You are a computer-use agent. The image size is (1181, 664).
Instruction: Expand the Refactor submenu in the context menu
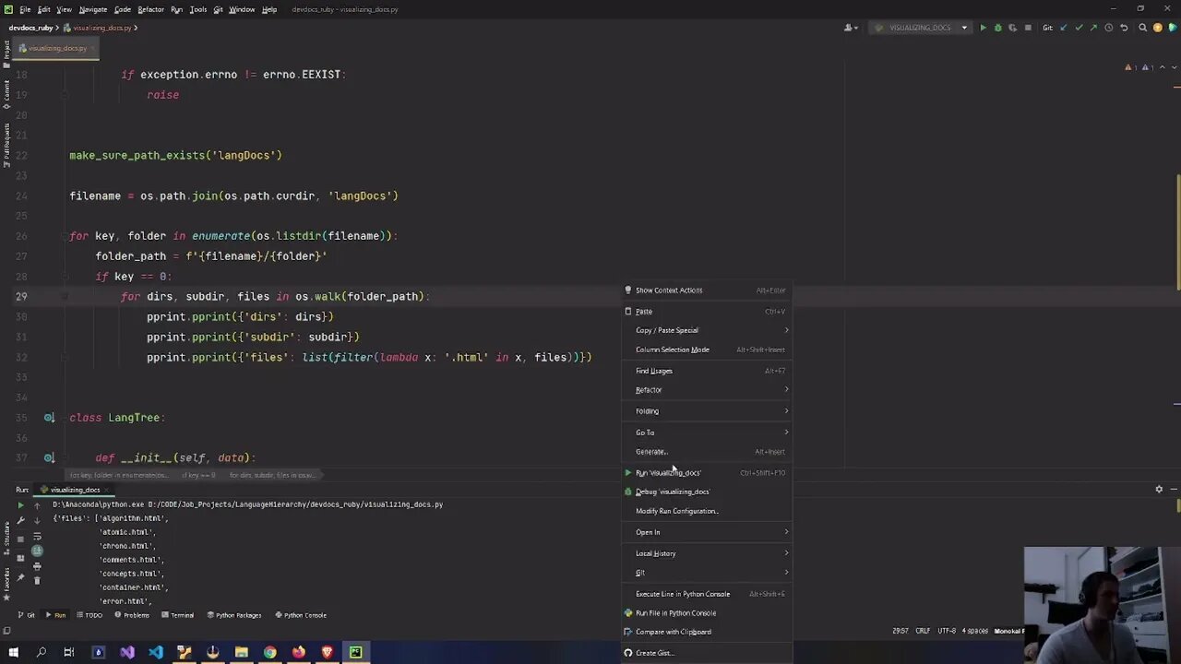tap(707, 390)
